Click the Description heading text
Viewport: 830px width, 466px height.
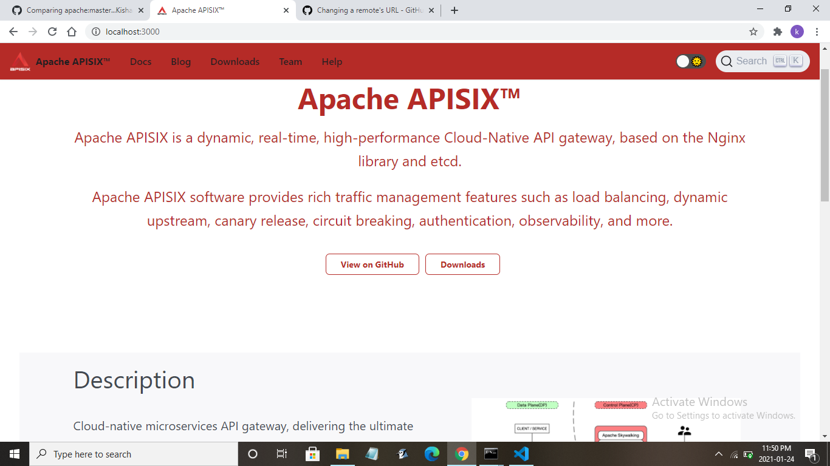click(134, 380)
